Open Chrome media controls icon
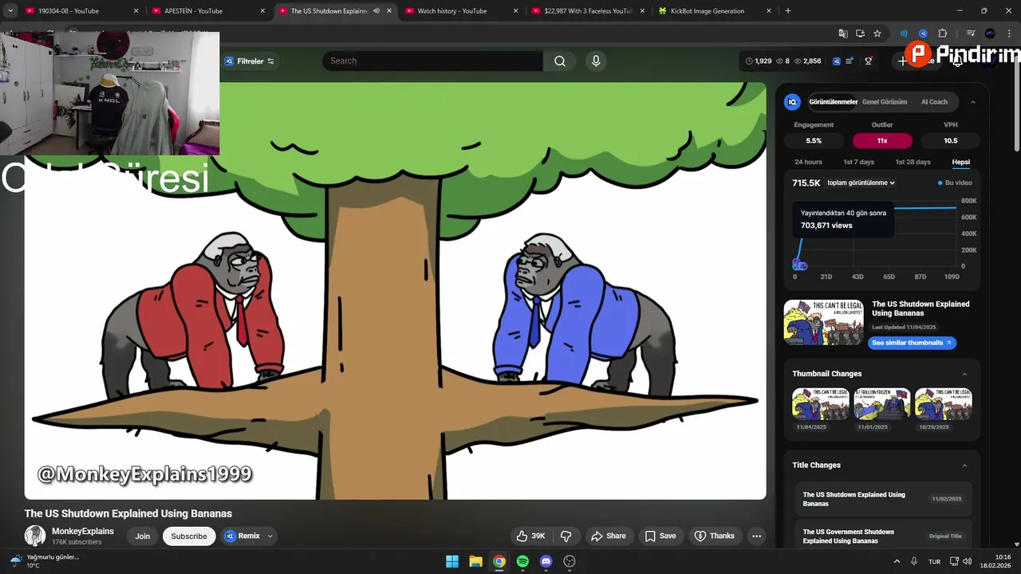The image size is (1021, 574). [971, 33]
